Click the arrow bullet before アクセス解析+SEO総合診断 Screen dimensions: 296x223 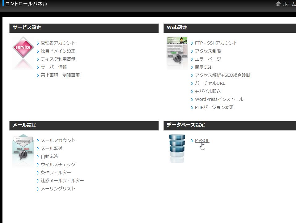(192, 75)
